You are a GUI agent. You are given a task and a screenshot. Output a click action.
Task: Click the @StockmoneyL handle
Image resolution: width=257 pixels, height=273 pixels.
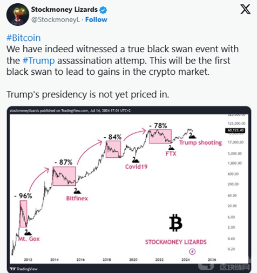(x=56, y=19)
